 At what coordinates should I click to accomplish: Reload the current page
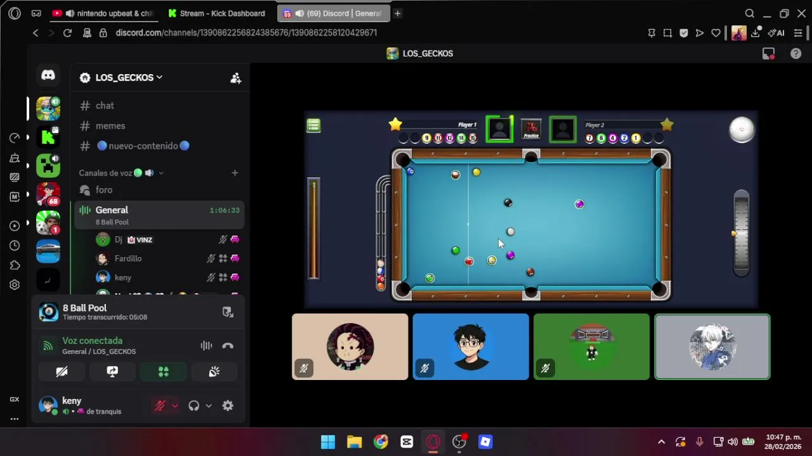[x=67, y=33]
